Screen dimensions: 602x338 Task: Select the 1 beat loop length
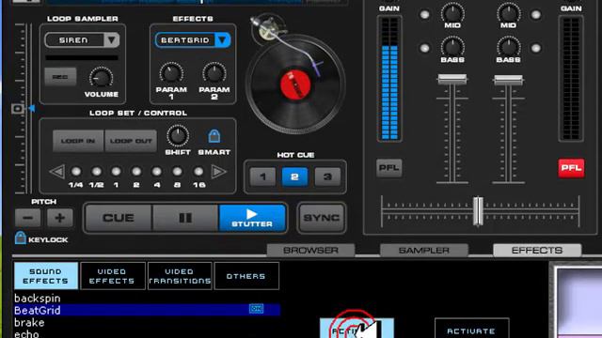tap(116, 171)
